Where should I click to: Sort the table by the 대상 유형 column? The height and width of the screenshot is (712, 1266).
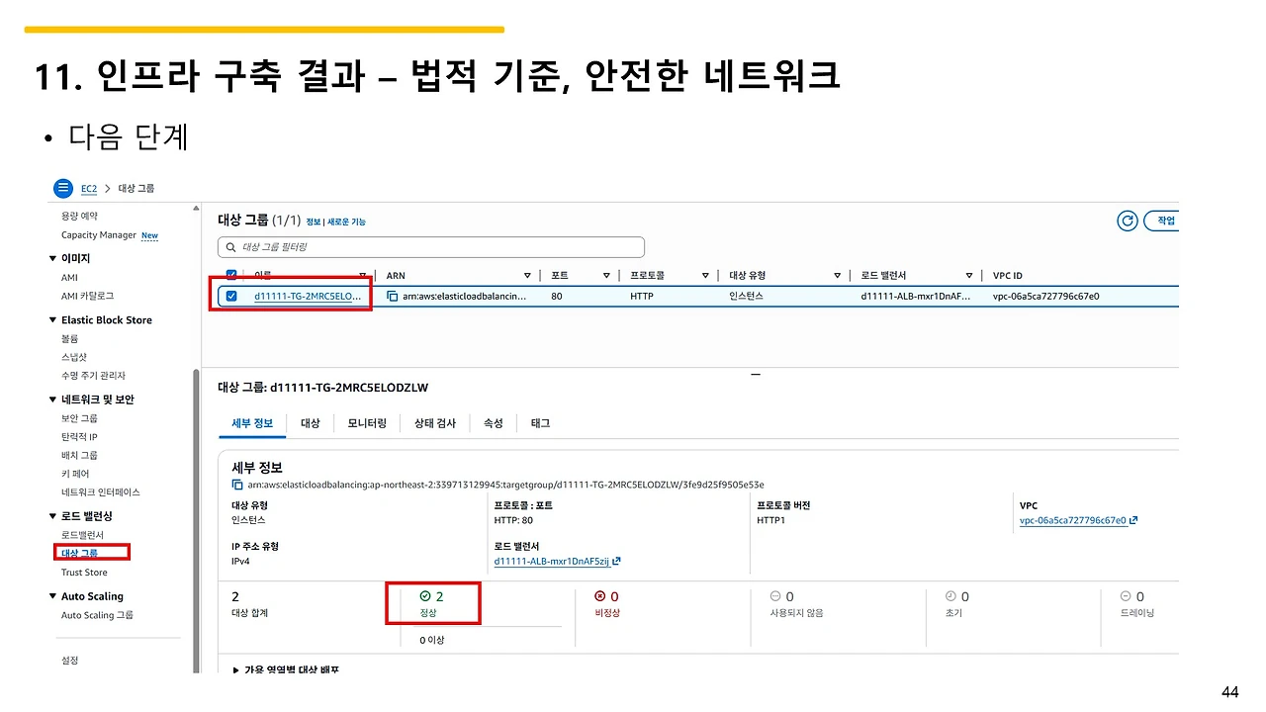pyautogui.click(x=837, y=276)
